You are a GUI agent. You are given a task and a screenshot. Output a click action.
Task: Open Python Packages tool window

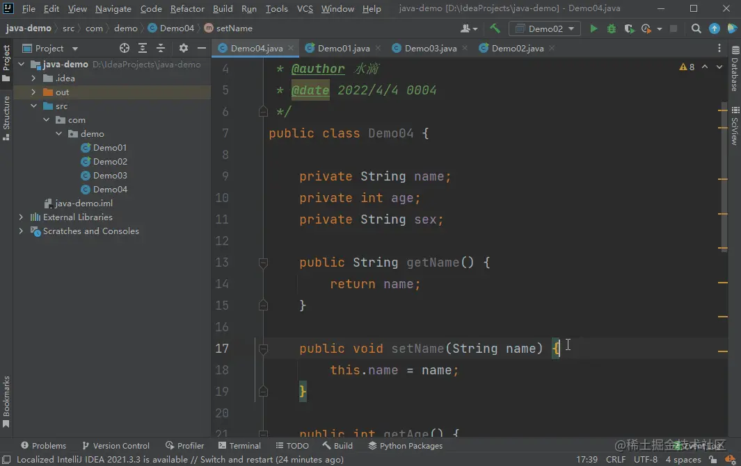point(406,446)
